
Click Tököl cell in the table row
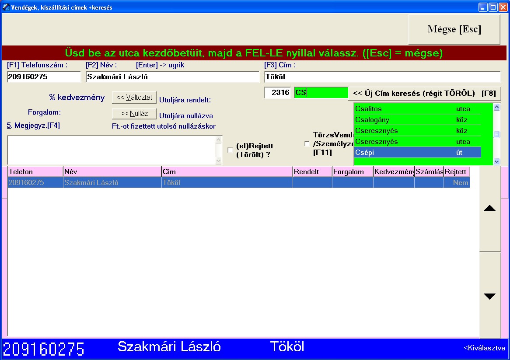click(227, 182)
